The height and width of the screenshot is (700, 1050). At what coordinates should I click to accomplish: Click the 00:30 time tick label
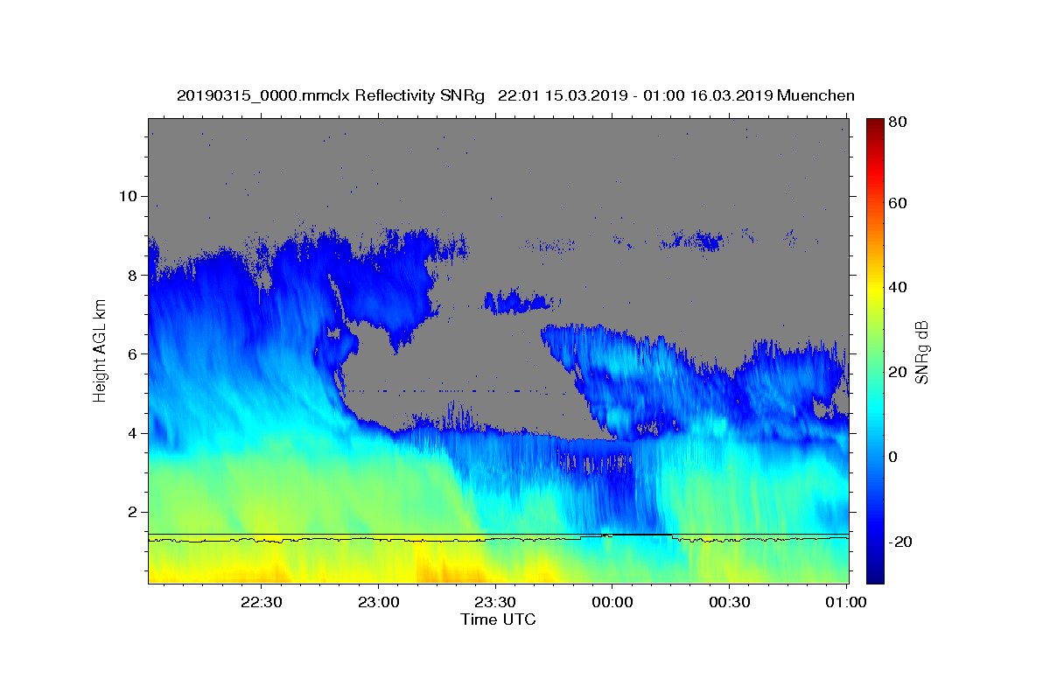click(729, 603)
